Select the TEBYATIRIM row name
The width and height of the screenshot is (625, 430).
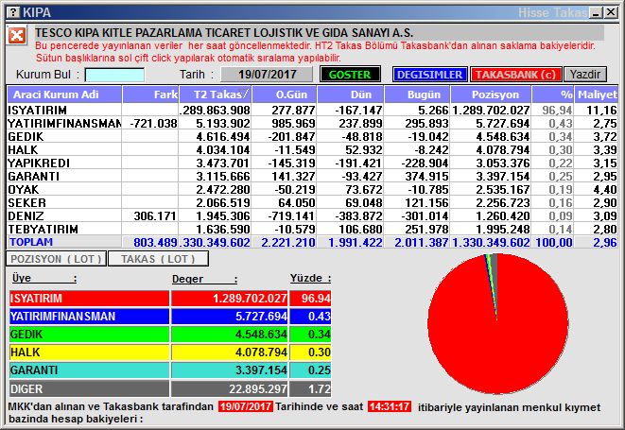(43, 229)
